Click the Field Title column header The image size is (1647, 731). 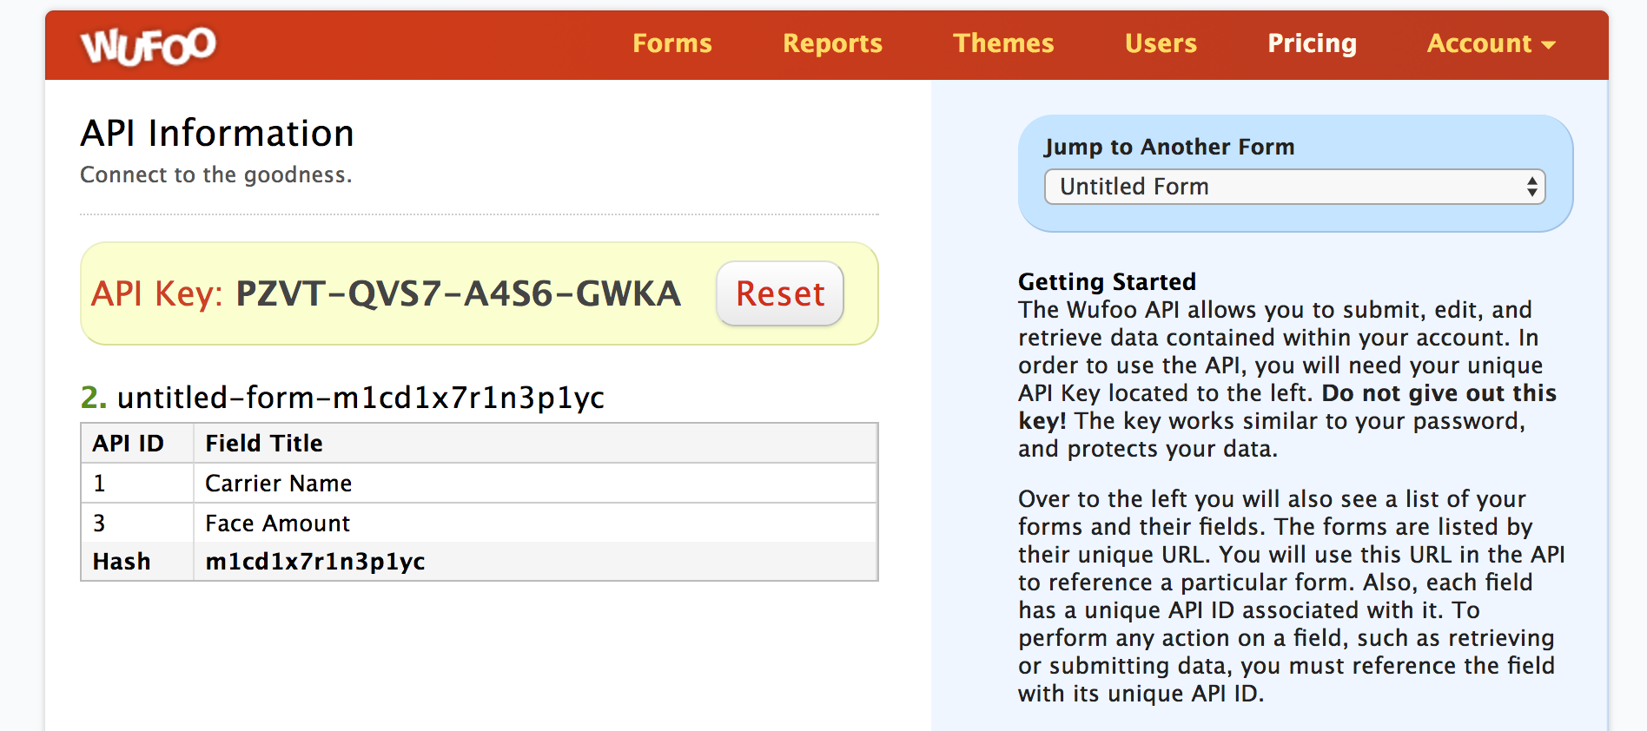(535, 443)
